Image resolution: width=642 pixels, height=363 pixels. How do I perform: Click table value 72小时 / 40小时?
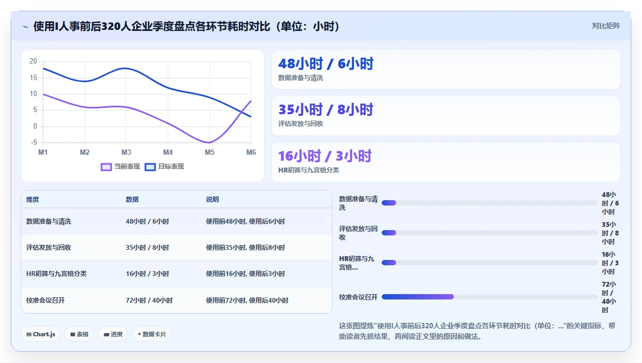[x=149, y=301]
